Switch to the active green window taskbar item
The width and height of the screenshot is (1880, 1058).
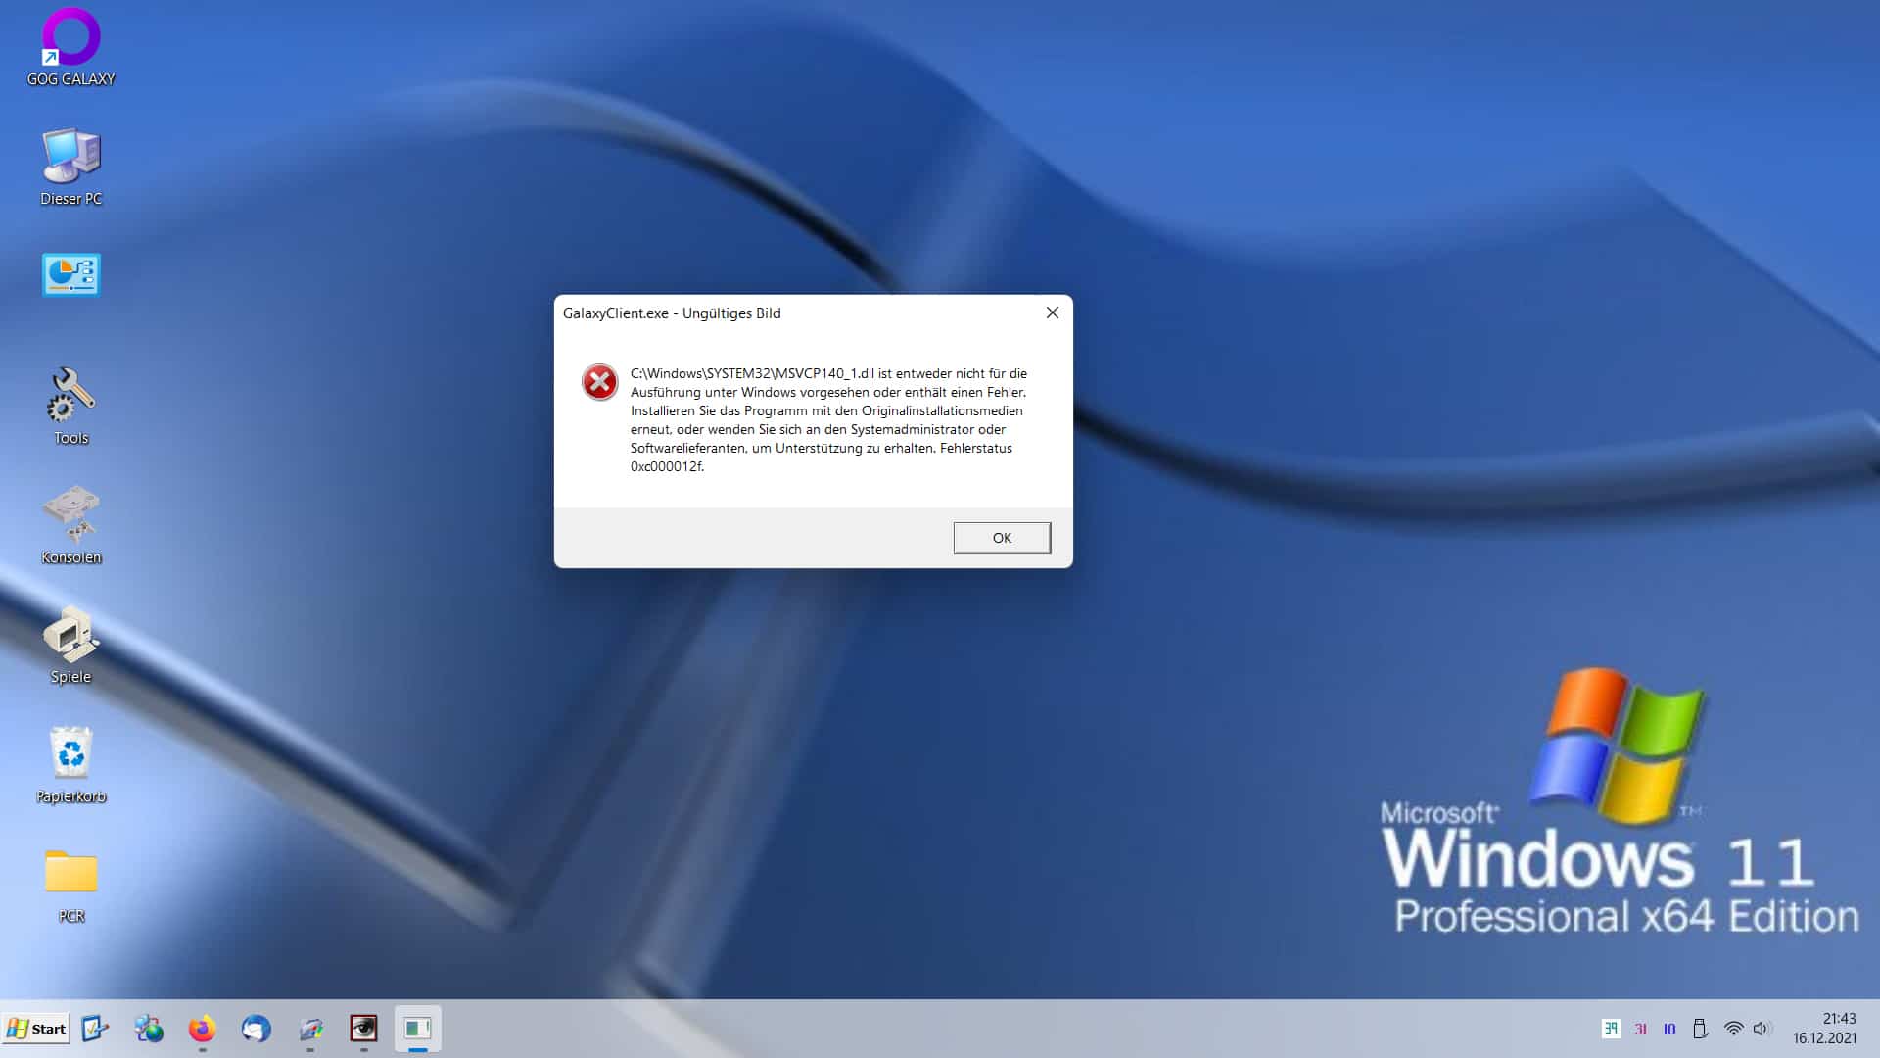(418, 1029)
